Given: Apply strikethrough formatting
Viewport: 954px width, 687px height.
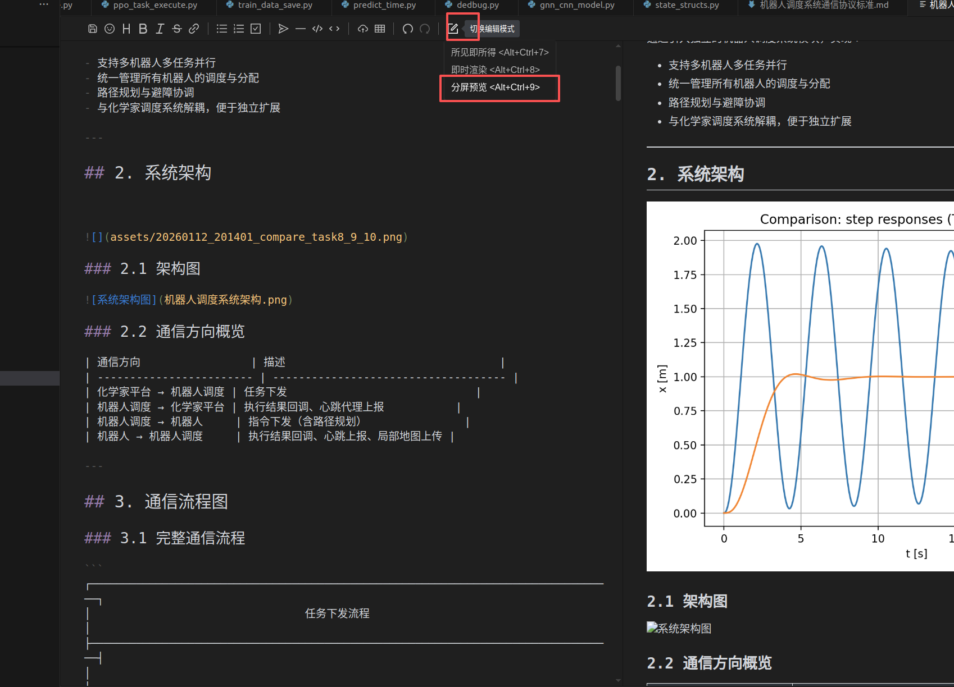Looking at the screenshot, I should 177,29.
